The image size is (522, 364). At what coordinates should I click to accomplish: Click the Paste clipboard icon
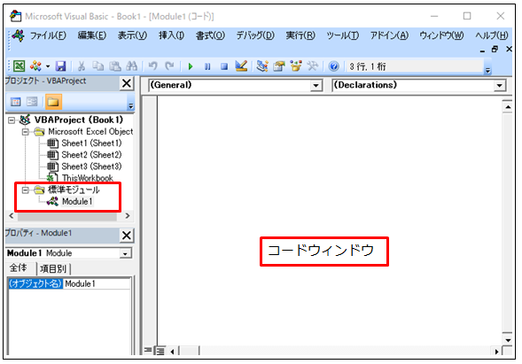click(115, 66)
